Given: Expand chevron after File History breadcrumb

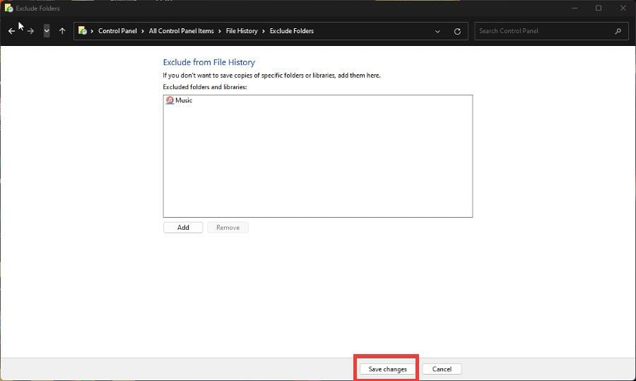Looking at the screenshot, I should pyautogui.click(x=264, y=31).
